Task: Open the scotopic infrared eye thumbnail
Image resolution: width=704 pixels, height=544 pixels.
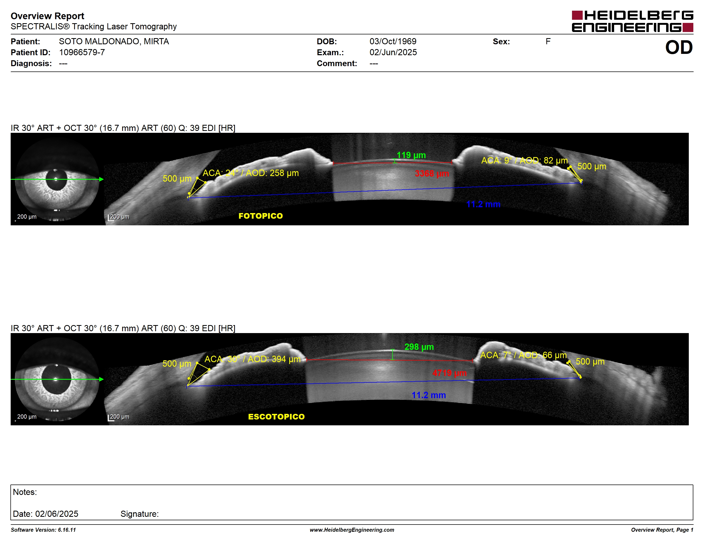Action: pos(57,379)
